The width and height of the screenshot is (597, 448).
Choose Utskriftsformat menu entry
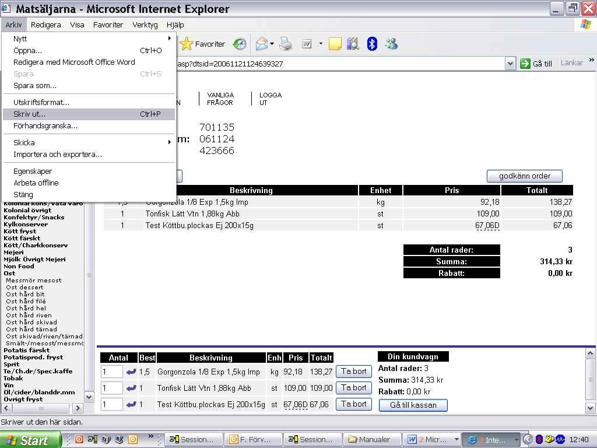click(89, 102)
